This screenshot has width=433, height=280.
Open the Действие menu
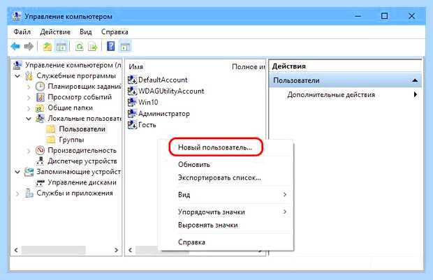pos(55,31)
